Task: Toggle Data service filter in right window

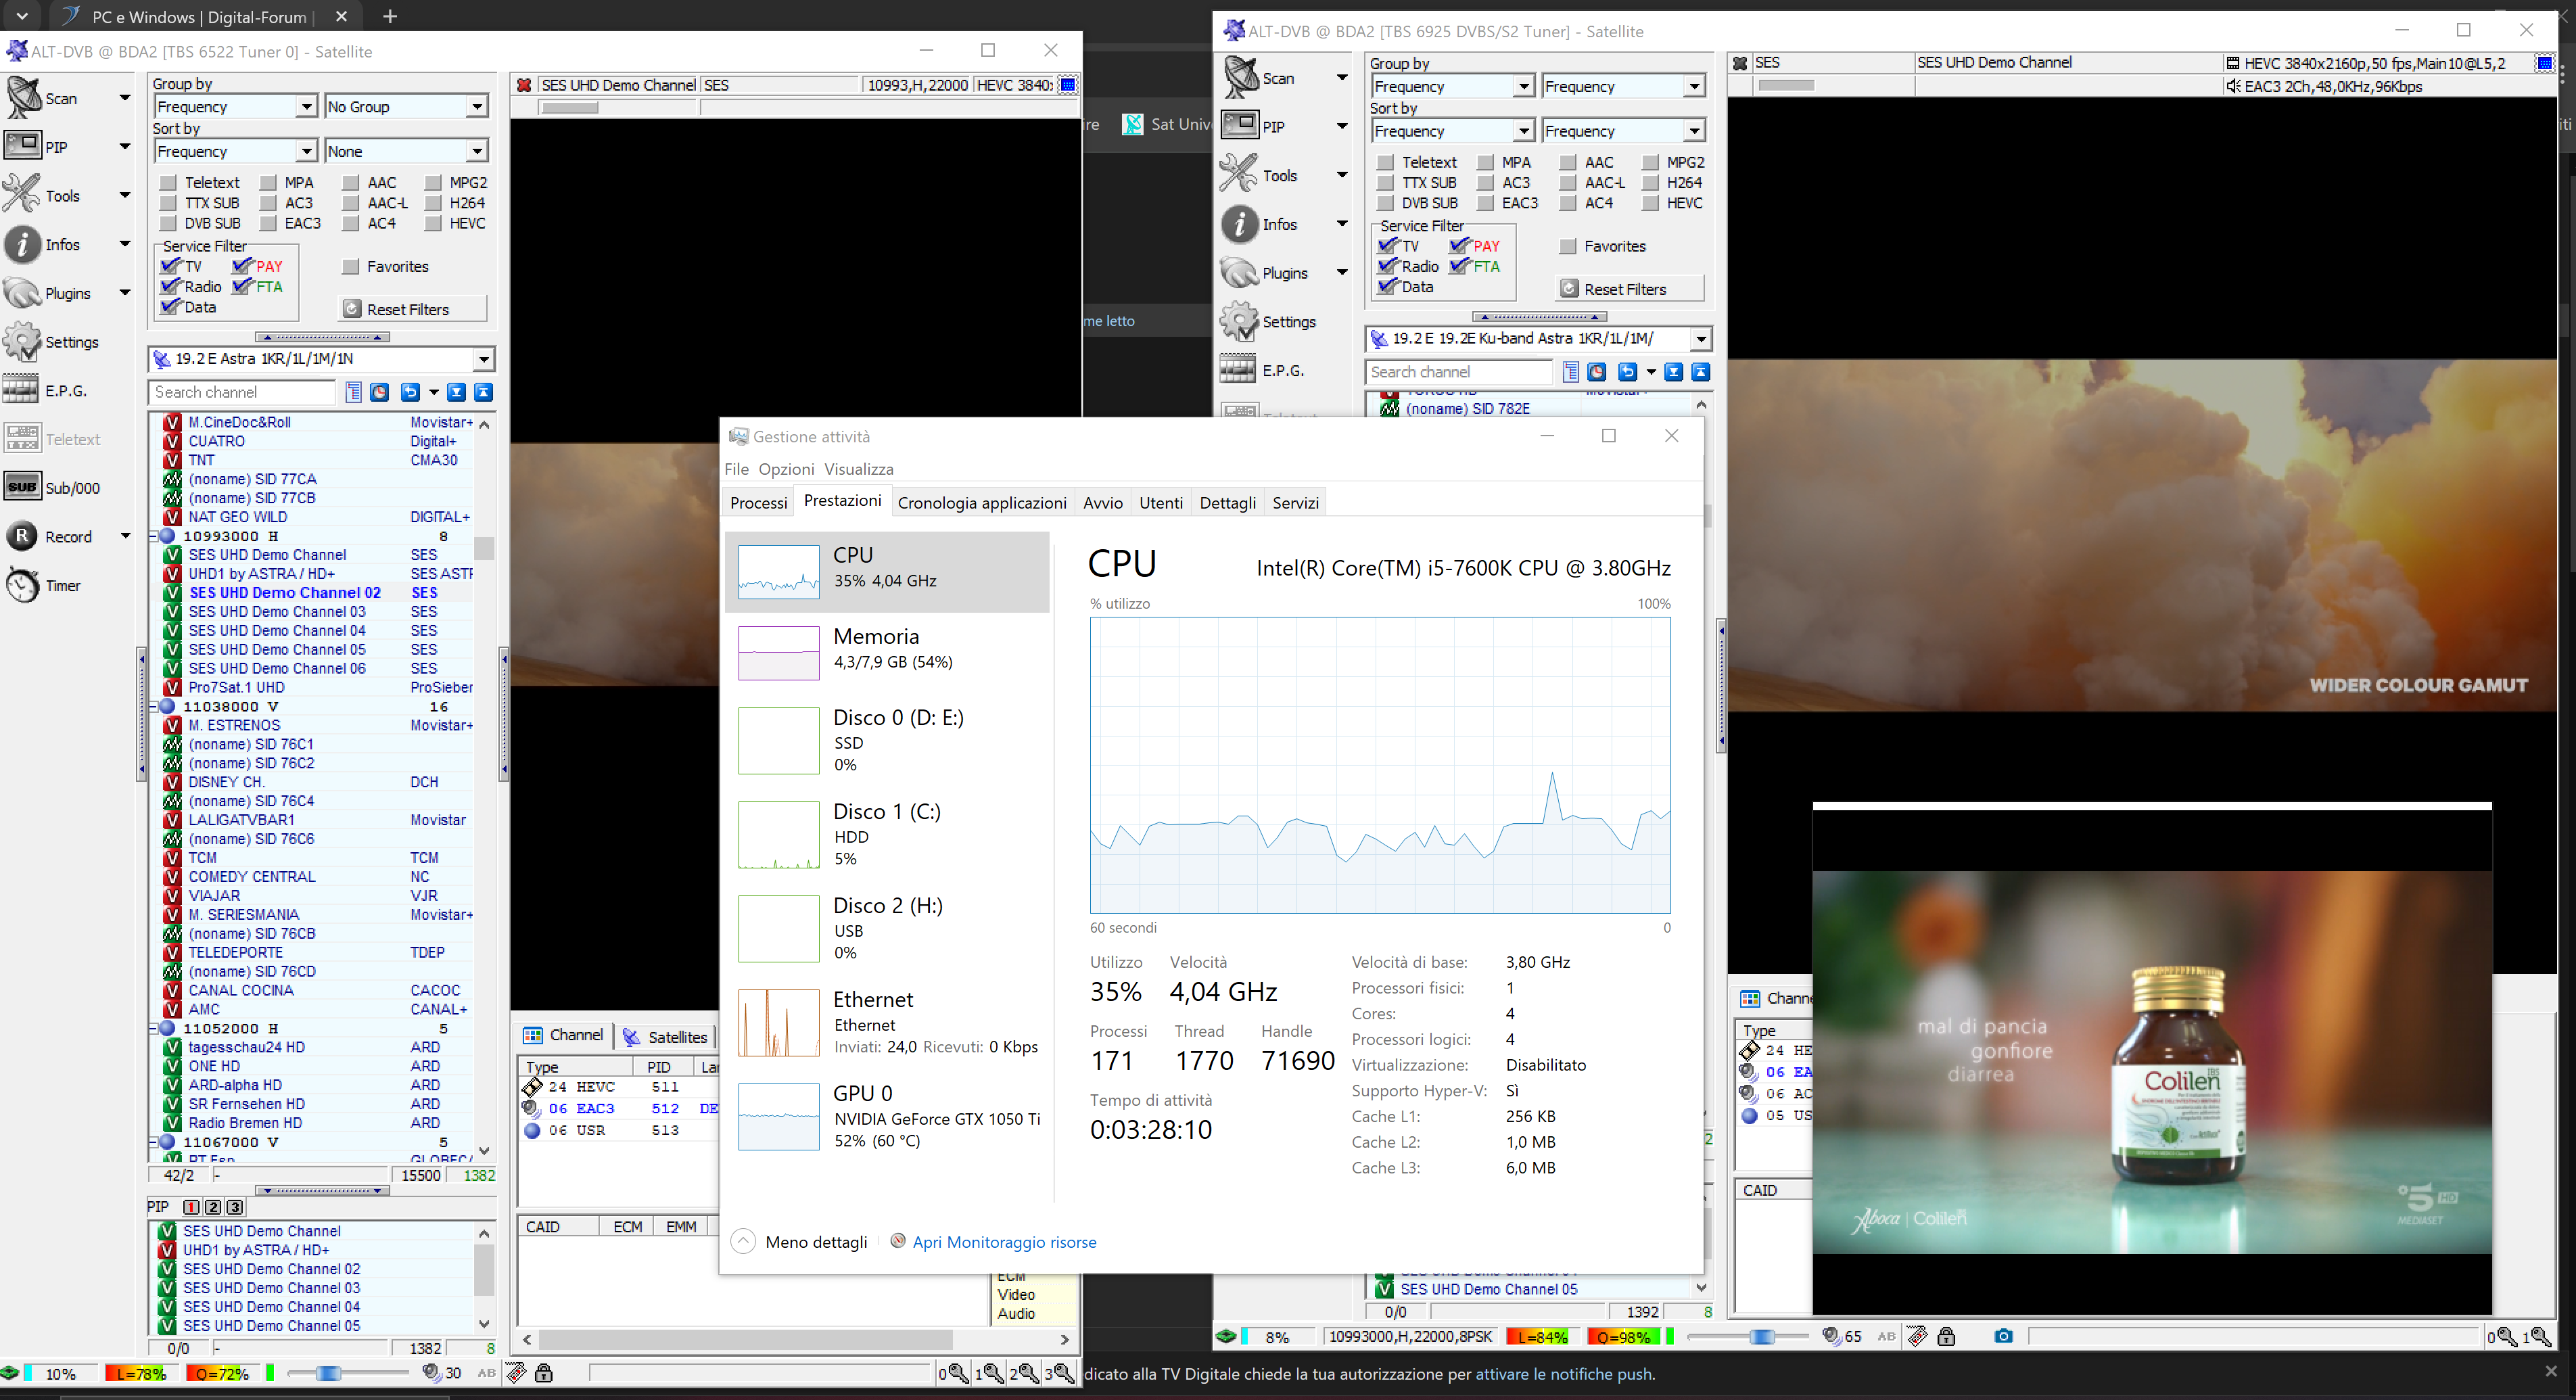Action: pos(1387,286)
